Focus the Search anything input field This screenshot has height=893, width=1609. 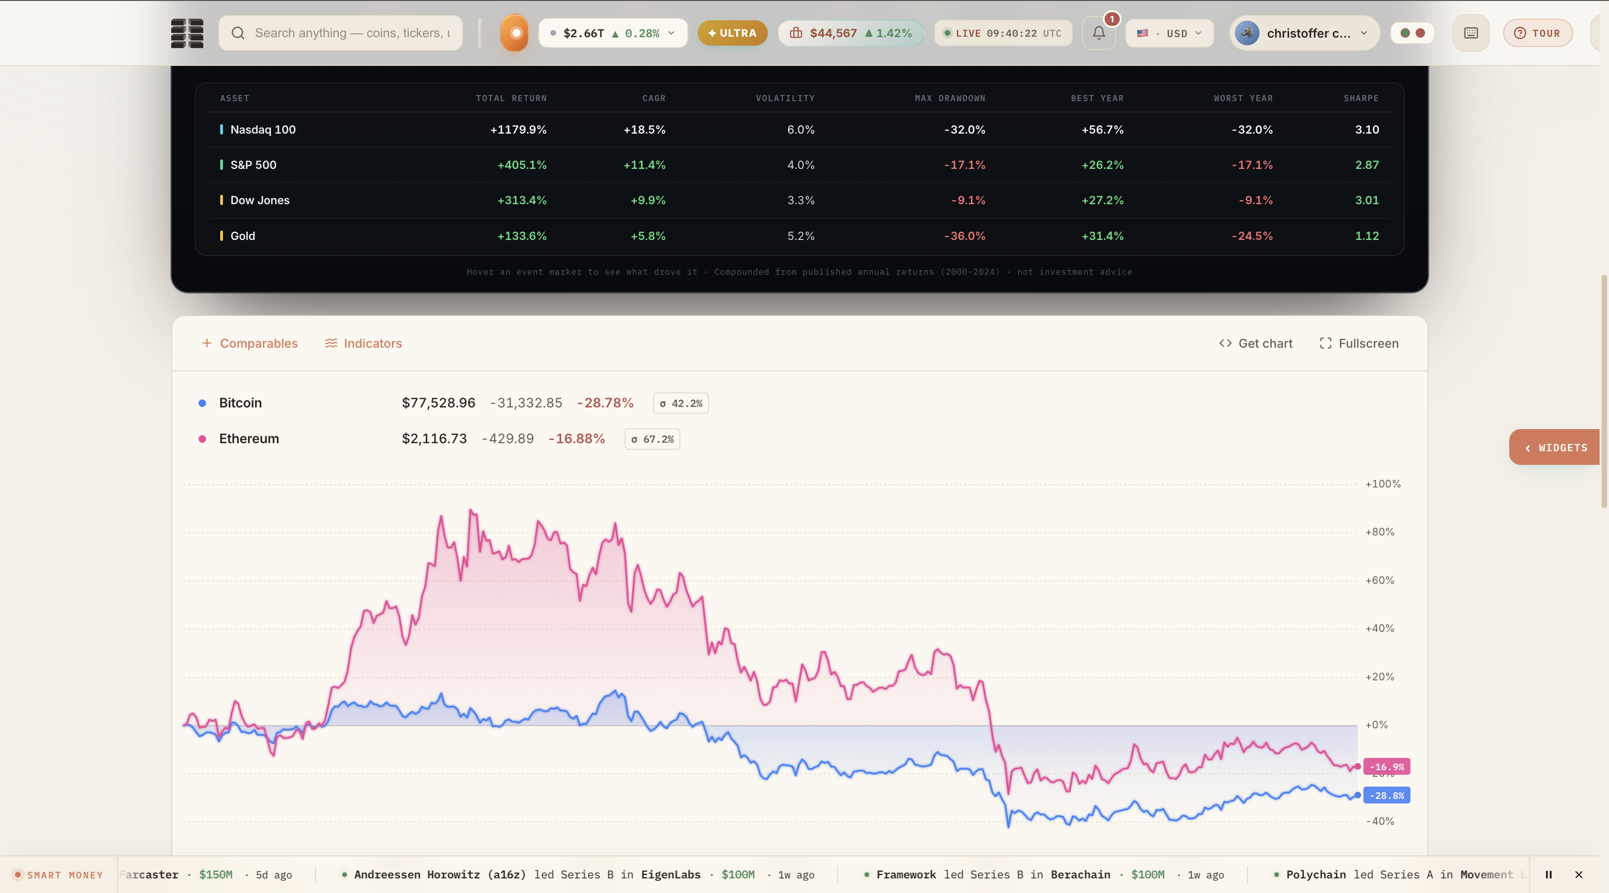tap(341, 33)
